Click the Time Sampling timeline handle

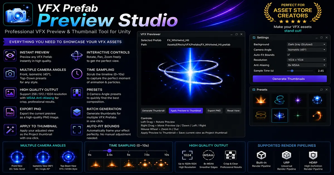click(x=109, y=151)
